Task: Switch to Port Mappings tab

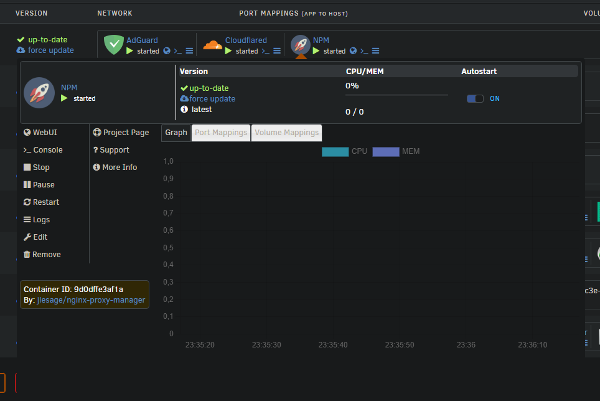Action: click(221, 133)
